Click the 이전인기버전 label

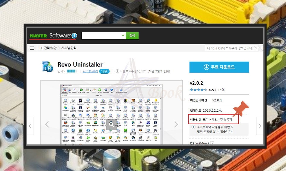[x=199, y=100]
